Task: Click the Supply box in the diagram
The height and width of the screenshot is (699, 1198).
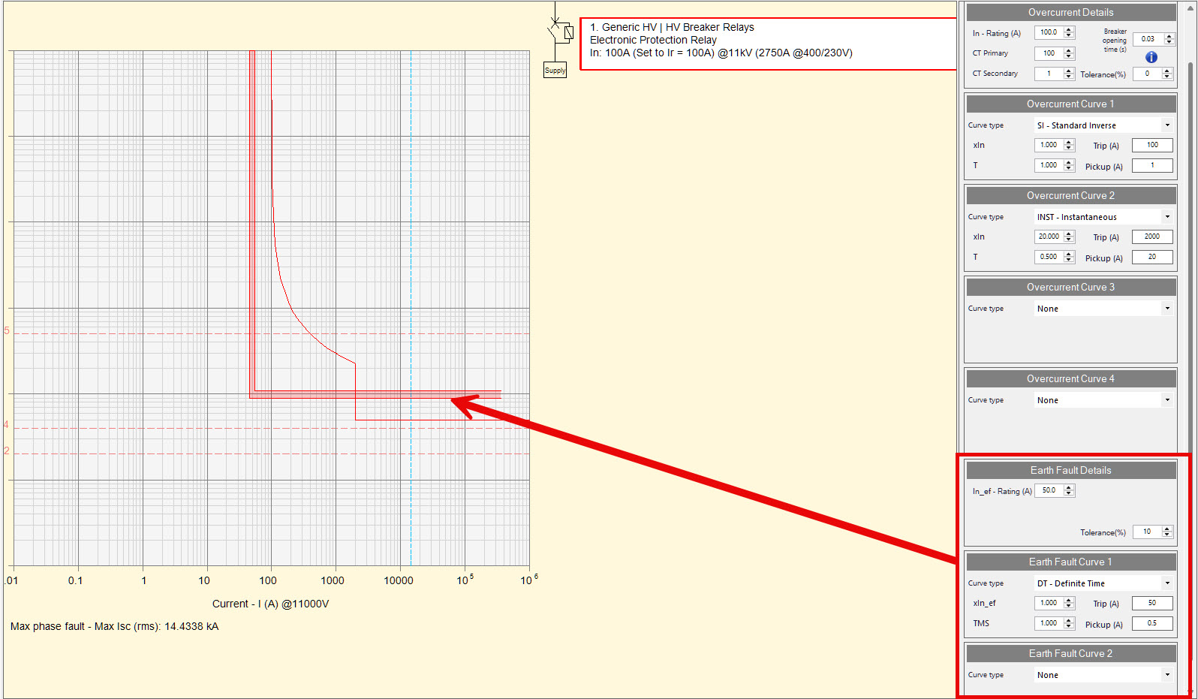Action: click(x=555, y=71)
